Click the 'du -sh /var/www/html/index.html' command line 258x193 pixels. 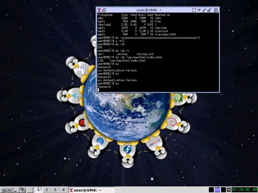[130, 57]
